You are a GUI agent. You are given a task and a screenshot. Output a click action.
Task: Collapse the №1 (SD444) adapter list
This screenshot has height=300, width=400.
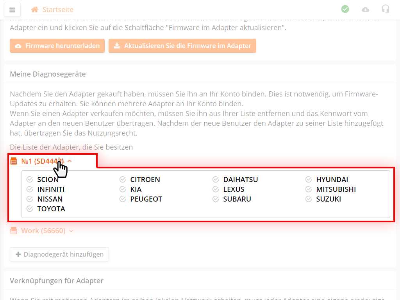(70, 161)
